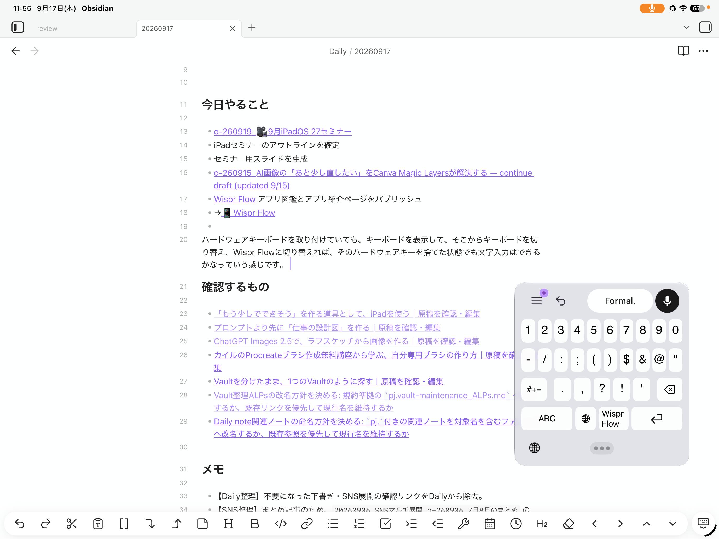Tap undo in the bottom toolbar
Image resolution: width=719 pixels, height=539 pixels.
[x=20, y=524]
